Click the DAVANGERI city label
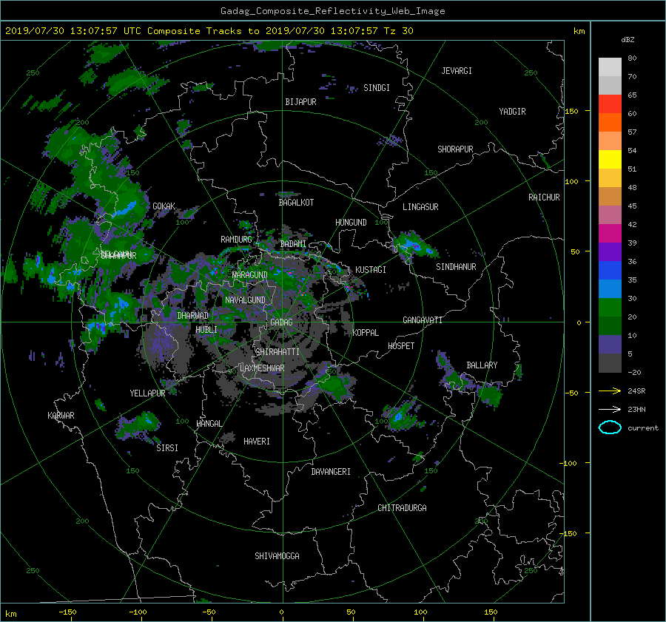The width and height of the screenshot is (666, 622). pos(331,472)
